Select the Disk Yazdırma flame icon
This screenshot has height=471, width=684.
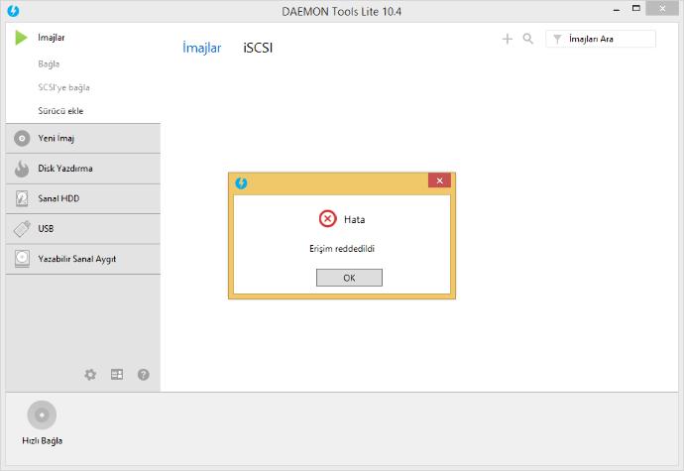coord(22,169)
